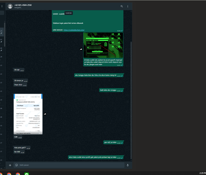206x175 pixels.
Task: Click the chat conversation scrollbar
Action: [x=131, y=100]
